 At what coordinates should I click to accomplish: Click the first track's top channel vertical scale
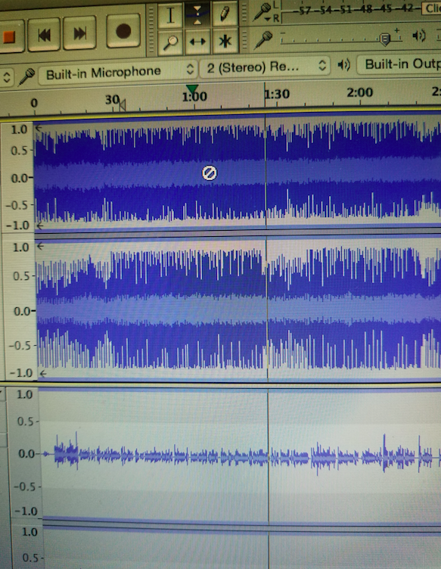18,177
